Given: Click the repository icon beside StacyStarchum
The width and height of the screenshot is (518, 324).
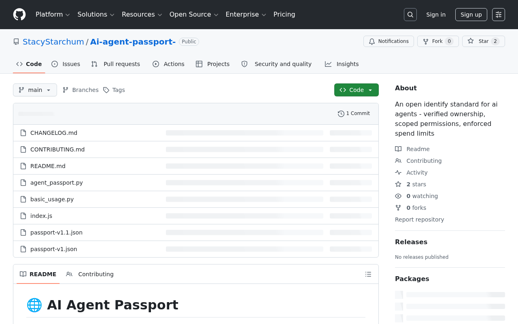Looking at the screenshot, I should coord(16,42).
